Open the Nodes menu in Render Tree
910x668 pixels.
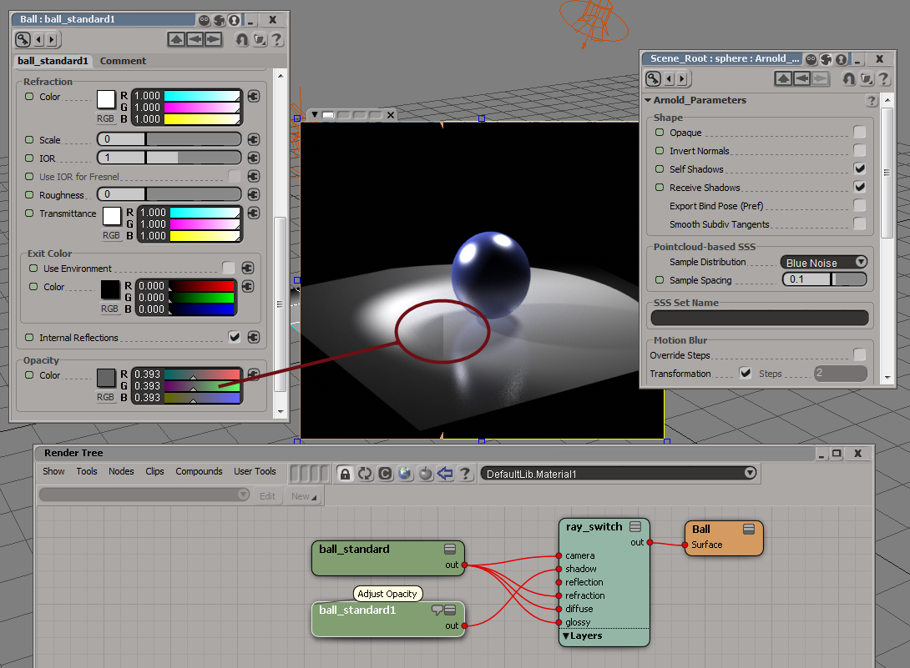coord(121,471)
